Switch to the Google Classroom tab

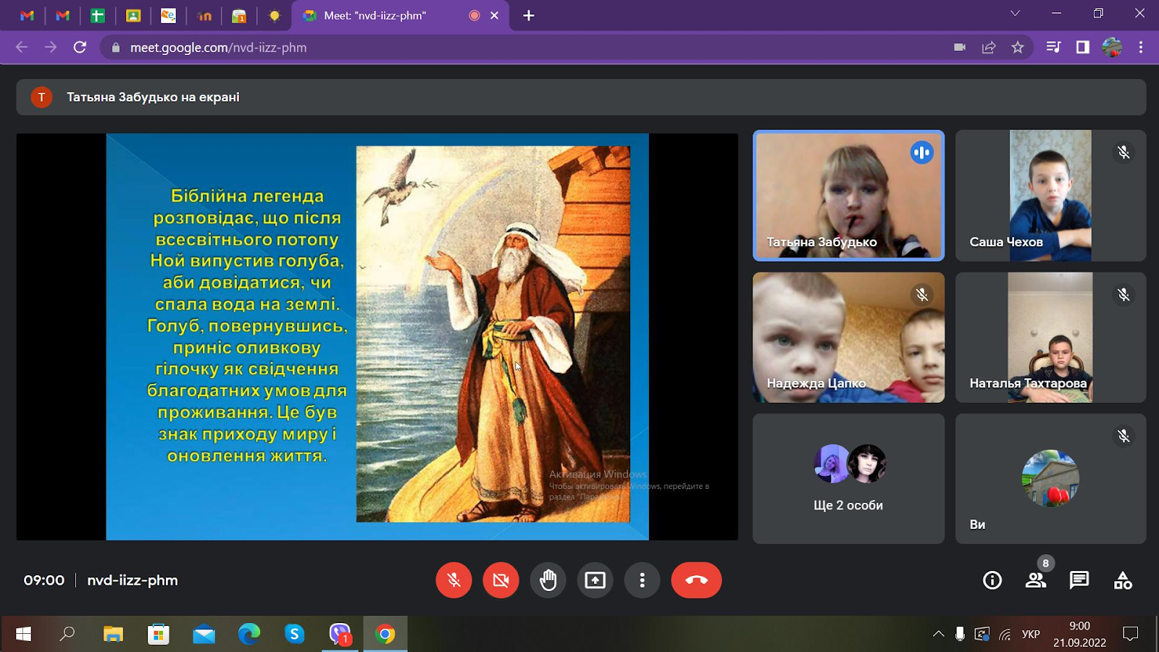coord(133,15)
